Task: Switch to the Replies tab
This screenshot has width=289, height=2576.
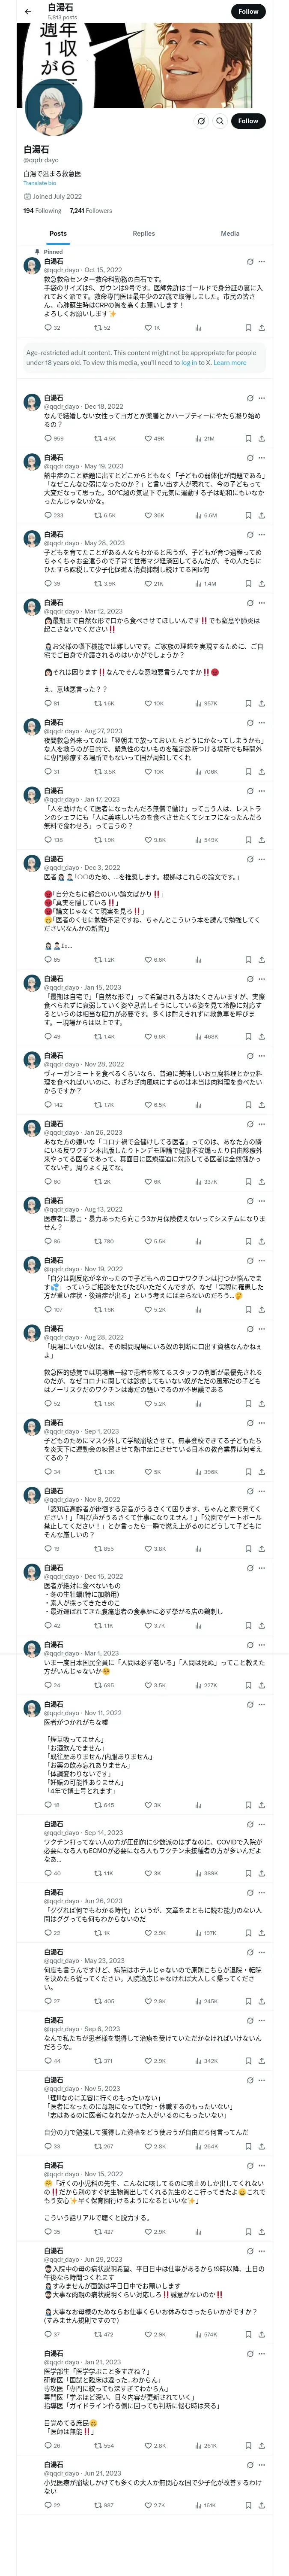Action: click(143, 233)
